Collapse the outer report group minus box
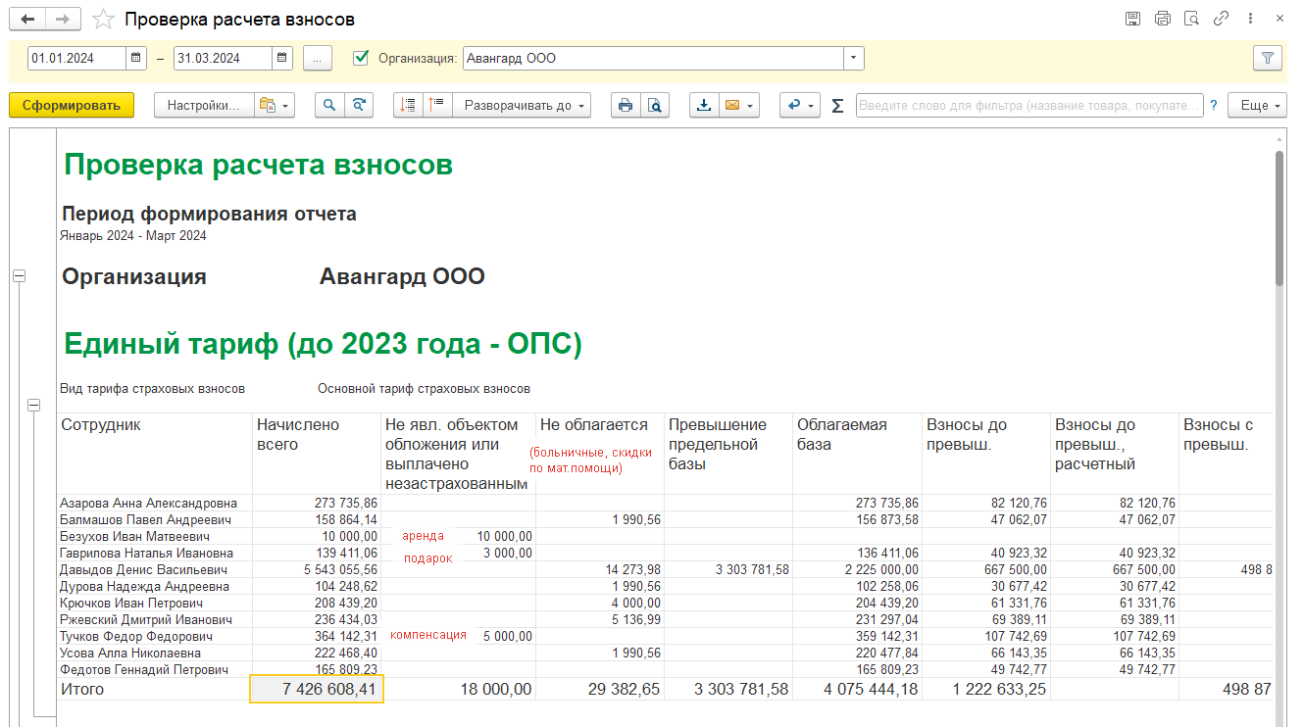The image size is (1304, 727). tap(18, 277)
